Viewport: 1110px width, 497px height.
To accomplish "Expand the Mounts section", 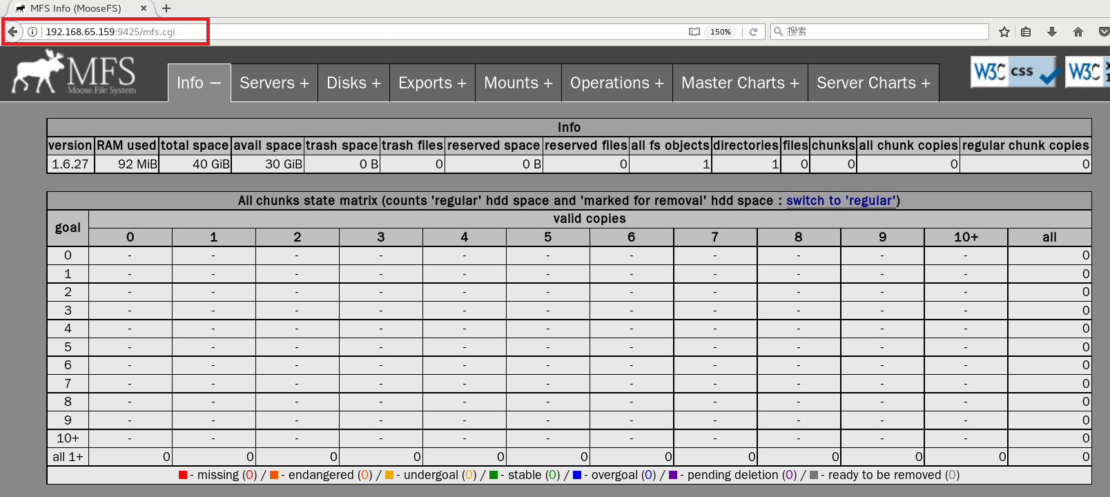I will coord(518,83).
